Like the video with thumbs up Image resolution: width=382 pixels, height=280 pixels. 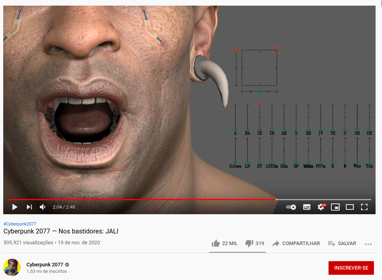coord(224,243)
